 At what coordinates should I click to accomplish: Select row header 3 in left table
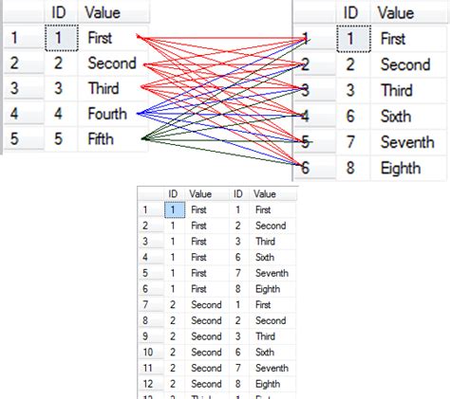24,88
